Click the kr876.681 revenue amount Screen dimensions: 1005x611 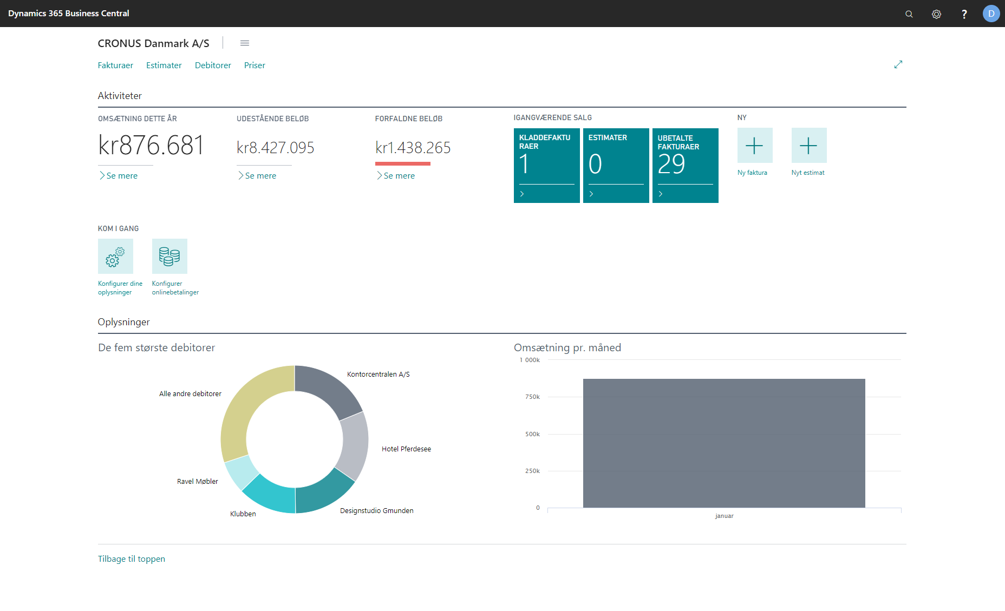click(151, 145)
